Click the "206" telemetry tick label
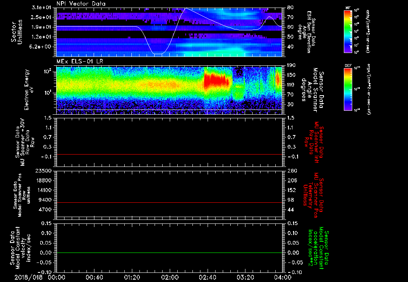Screen dimensions: 408x282 292,180
